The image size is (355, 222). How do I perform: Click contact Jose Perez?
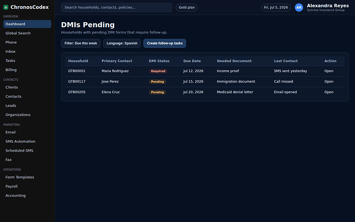coord(110,81)
